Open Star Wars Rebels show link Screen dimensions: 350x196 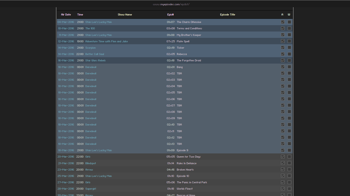[x=95, y=61]
